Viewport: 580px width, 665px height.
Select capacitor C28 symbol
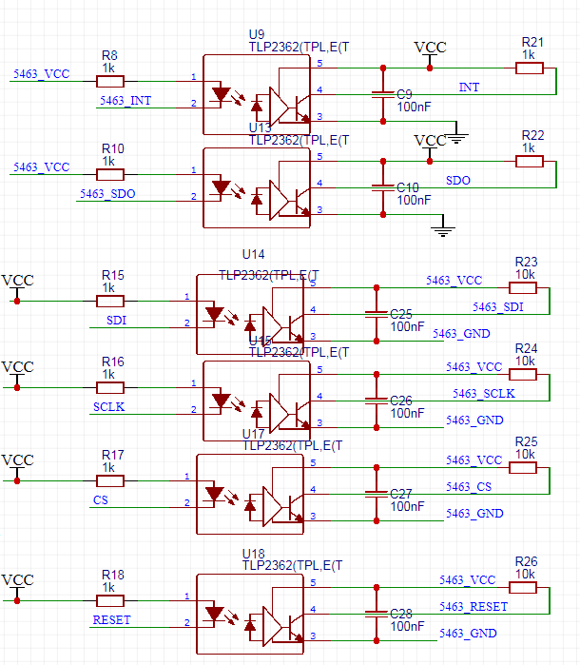click(x=377, y=615)
